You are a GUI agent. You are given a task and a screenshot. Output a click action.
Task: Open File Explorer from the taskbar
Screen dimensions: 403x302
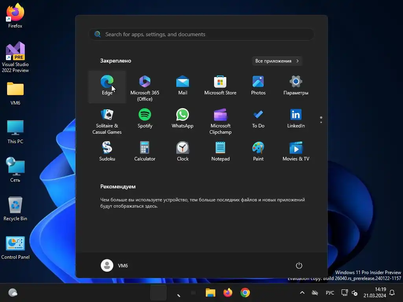210,293
